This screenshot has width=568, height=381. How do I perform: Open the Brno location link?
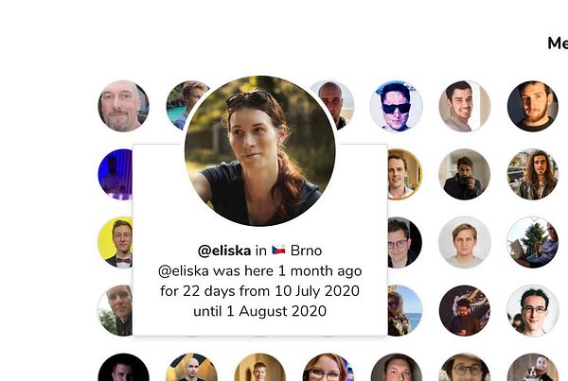[306, 251]
